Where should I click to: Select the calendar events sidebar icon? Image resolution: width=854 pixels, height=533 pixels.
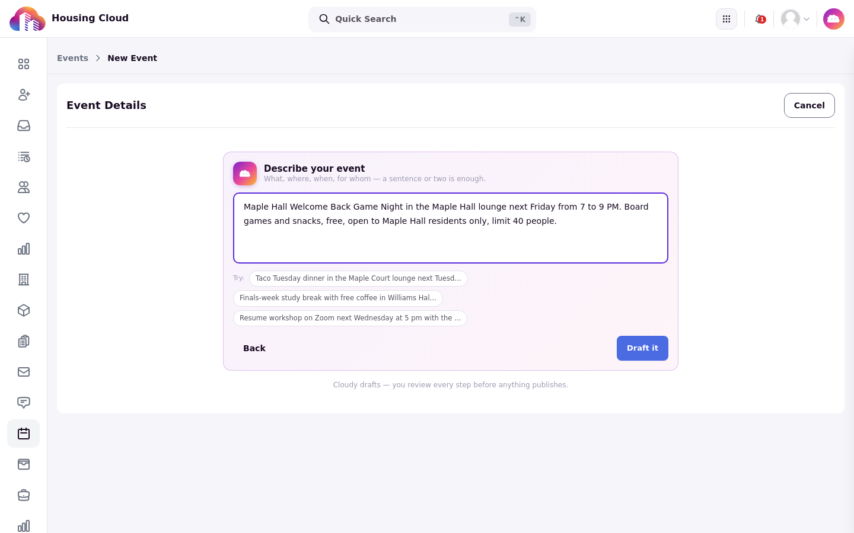[24, 434]
